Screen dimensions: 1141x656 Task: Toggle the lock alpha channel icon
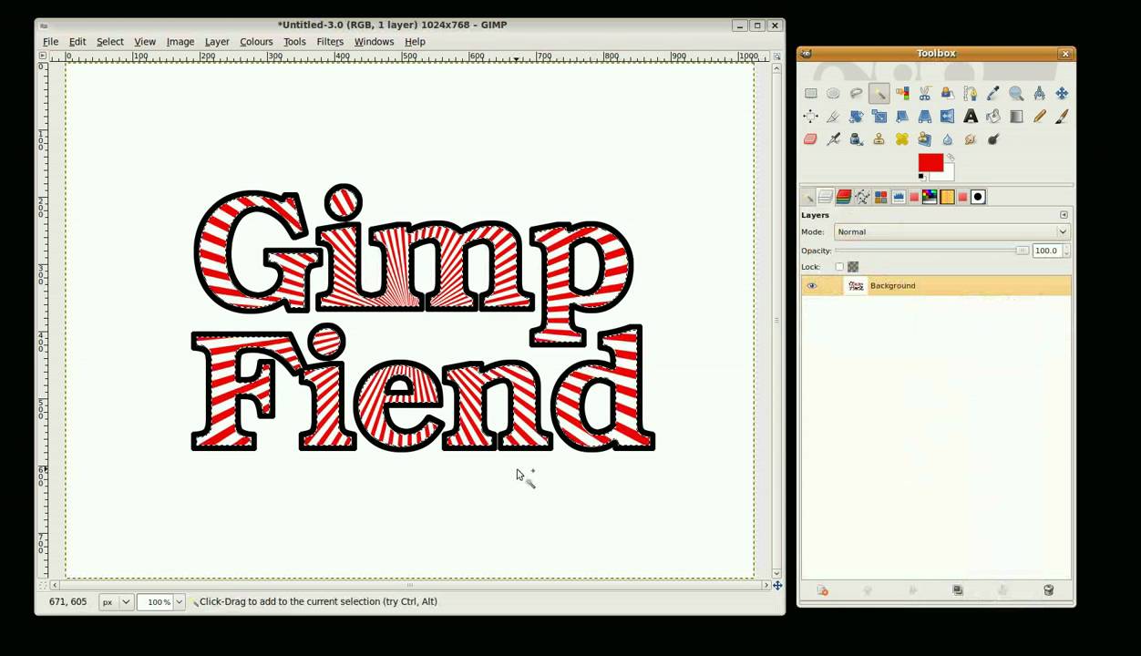(x=853, y=267)
